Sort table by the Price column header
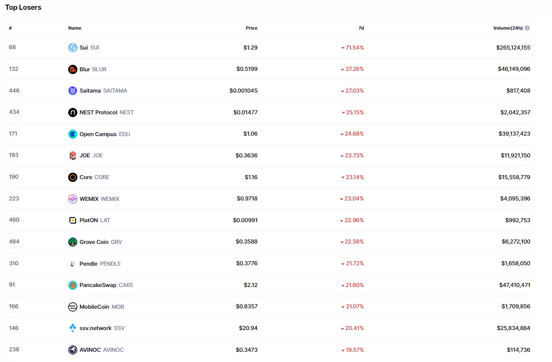This screenshot has width=552, height=362. click(251, 28)
